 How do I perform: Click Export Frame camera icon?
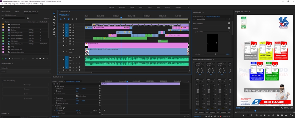coord(286,115)
